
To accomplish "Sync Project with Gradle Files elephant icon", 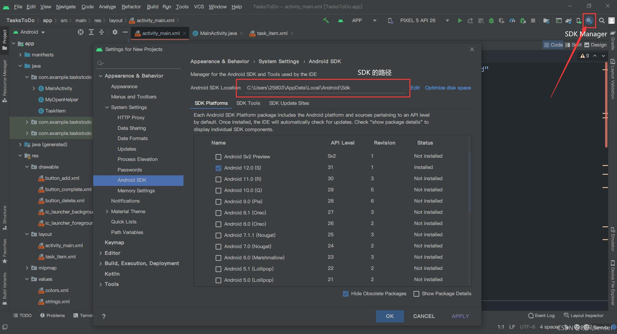I will (568, 21).
